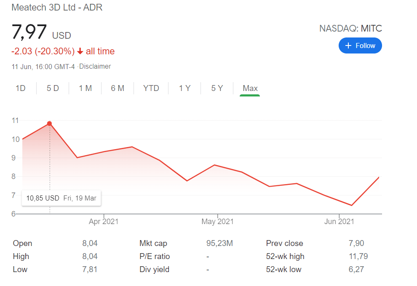
Task: Click the end of chart line at far right
Action: [x=379, y=177]
